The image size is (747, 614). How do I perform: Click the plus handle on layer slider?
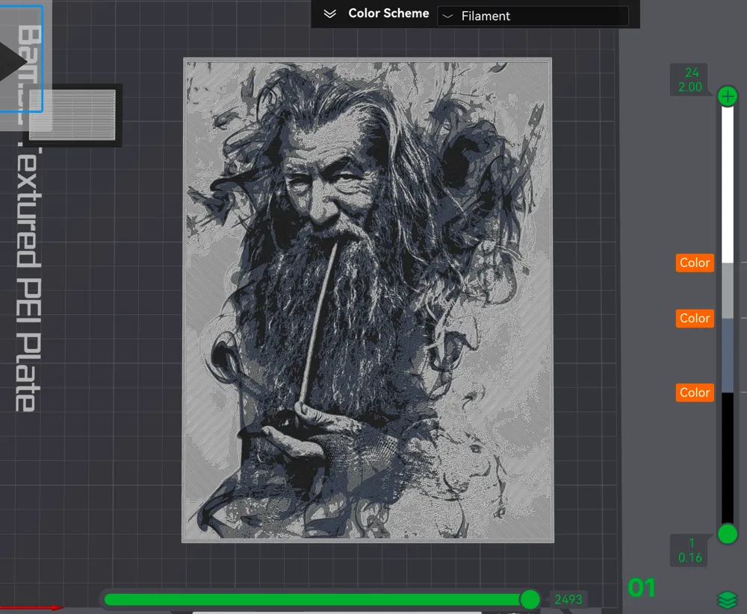click(728, 97)
